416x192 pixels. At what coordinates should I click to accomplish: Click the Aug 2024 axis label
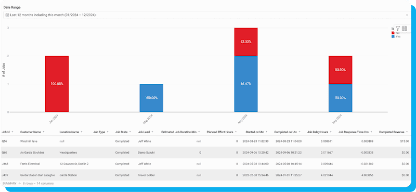(243, 119)
